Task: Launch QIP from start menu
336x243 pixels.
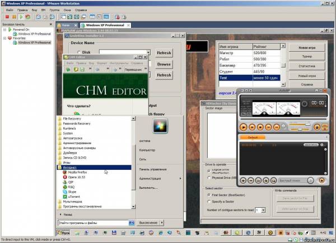Action: [x=71, y=182]
